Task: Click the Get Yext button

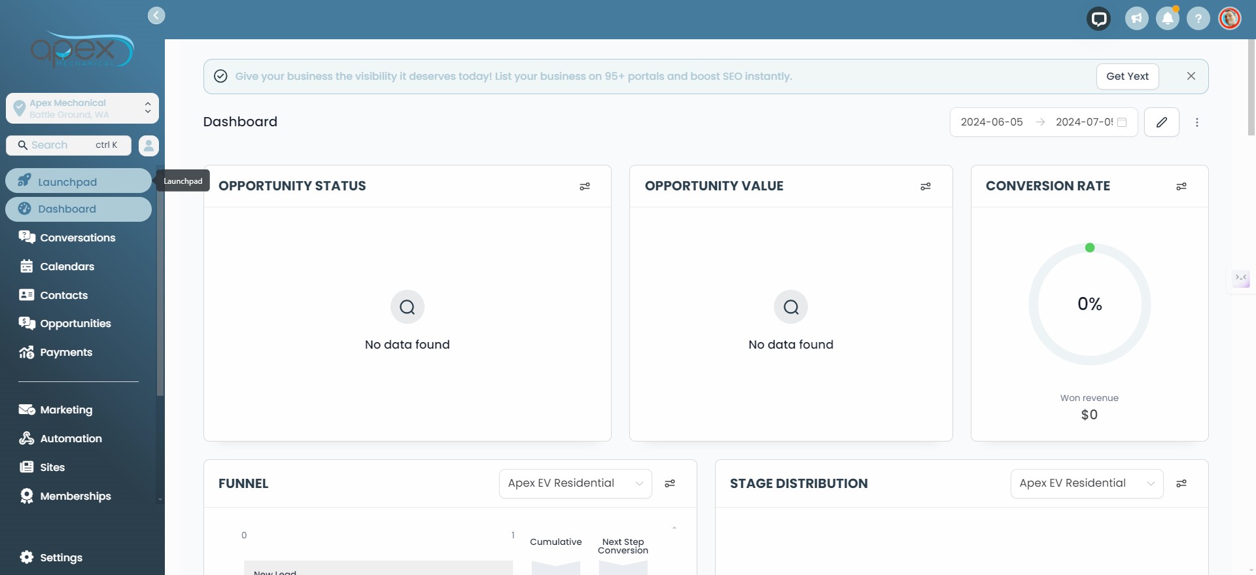Action: click(x=1127, y=77)
